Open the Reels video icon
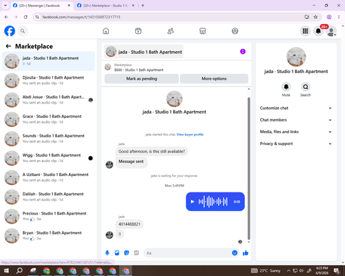The image size is (345, 276). tap(138, 31)
